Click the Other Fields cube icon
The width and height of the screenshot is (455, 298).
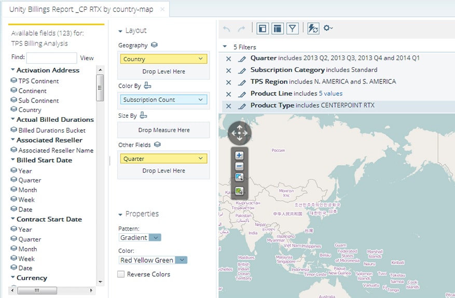coord(157,145)
